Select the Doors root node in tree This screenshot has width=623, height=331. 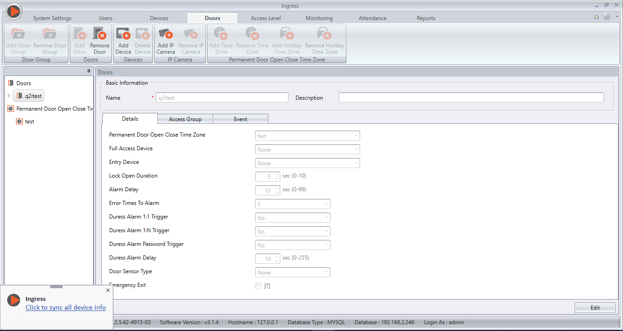(20, 83)
